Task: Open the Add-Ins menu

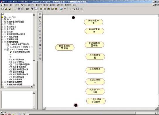Action: (60, 5)
